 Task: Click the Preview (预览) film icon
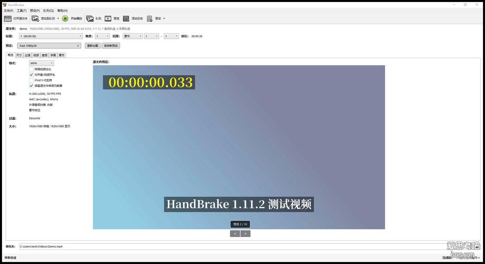pyautogui.click(x=108, y=19)
